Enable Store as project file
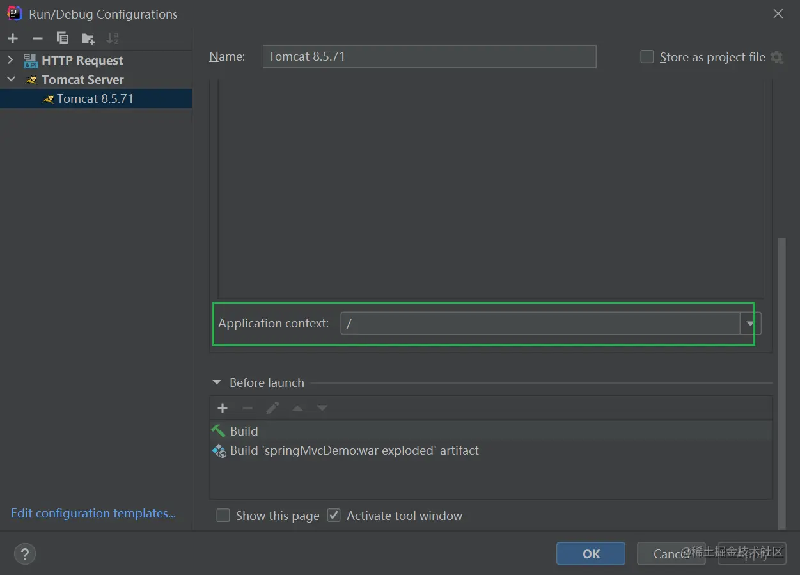The image size is (800, 575). coord(647,57)
